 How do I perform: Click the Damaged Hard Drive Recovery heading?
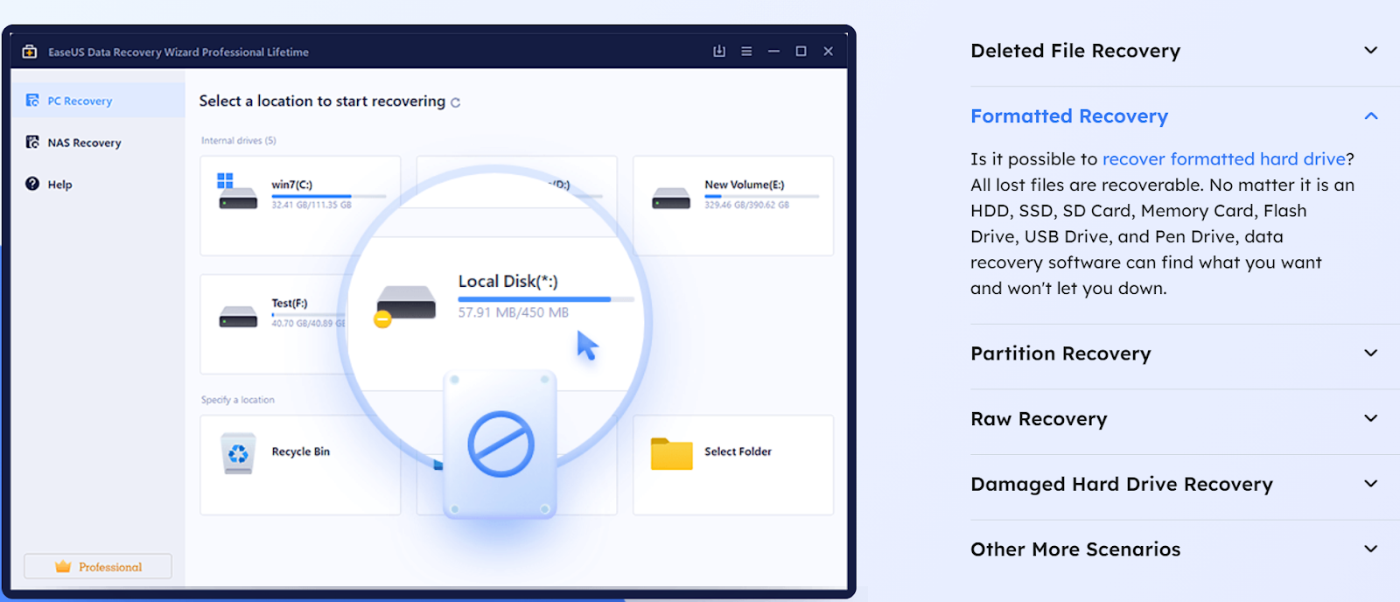point(1122,484)
